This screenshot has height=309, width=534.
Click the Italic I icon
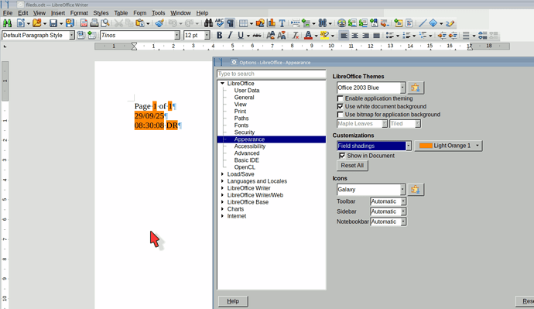pos(230,35)
